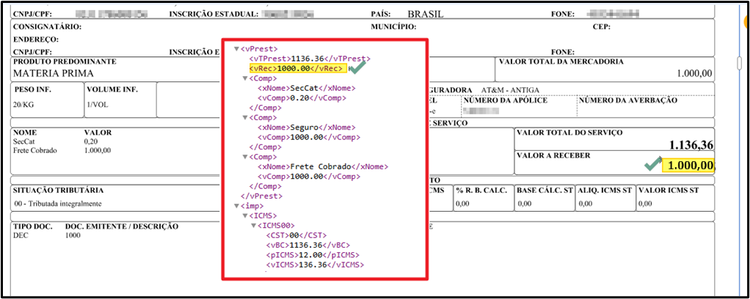750x299 pixels.
Task: Click the 20/KG weight value
Action: point(24,106)
